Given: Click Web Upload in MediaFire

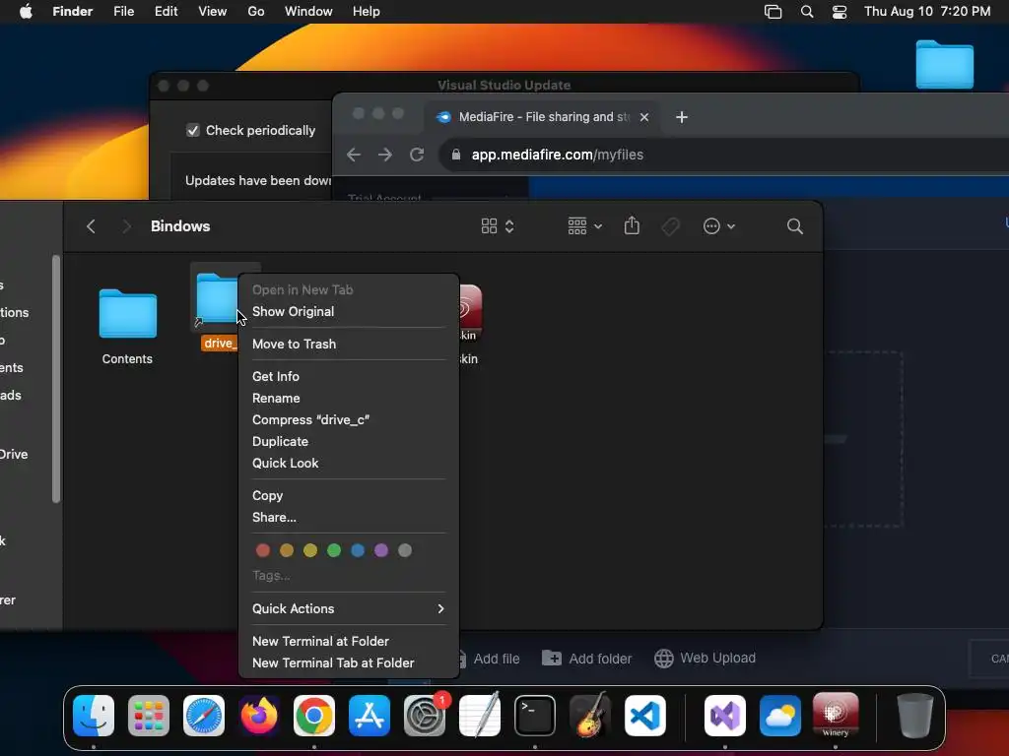Looking at the screenshot, I should click(x=706, y=659).
